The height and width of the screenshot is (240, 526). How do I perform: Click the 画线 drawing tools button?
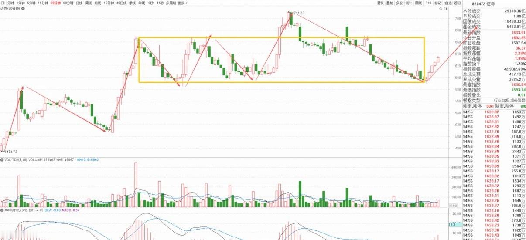point(419,3)
